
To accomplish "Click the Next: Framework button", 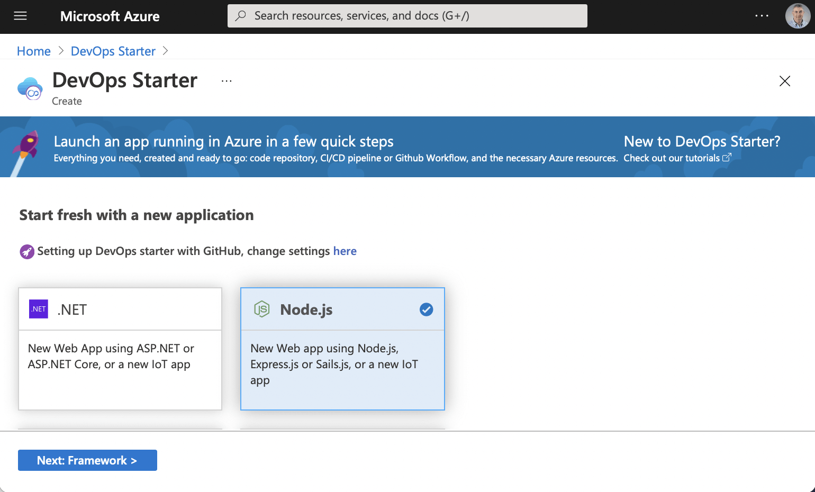I will pos(87,460).
